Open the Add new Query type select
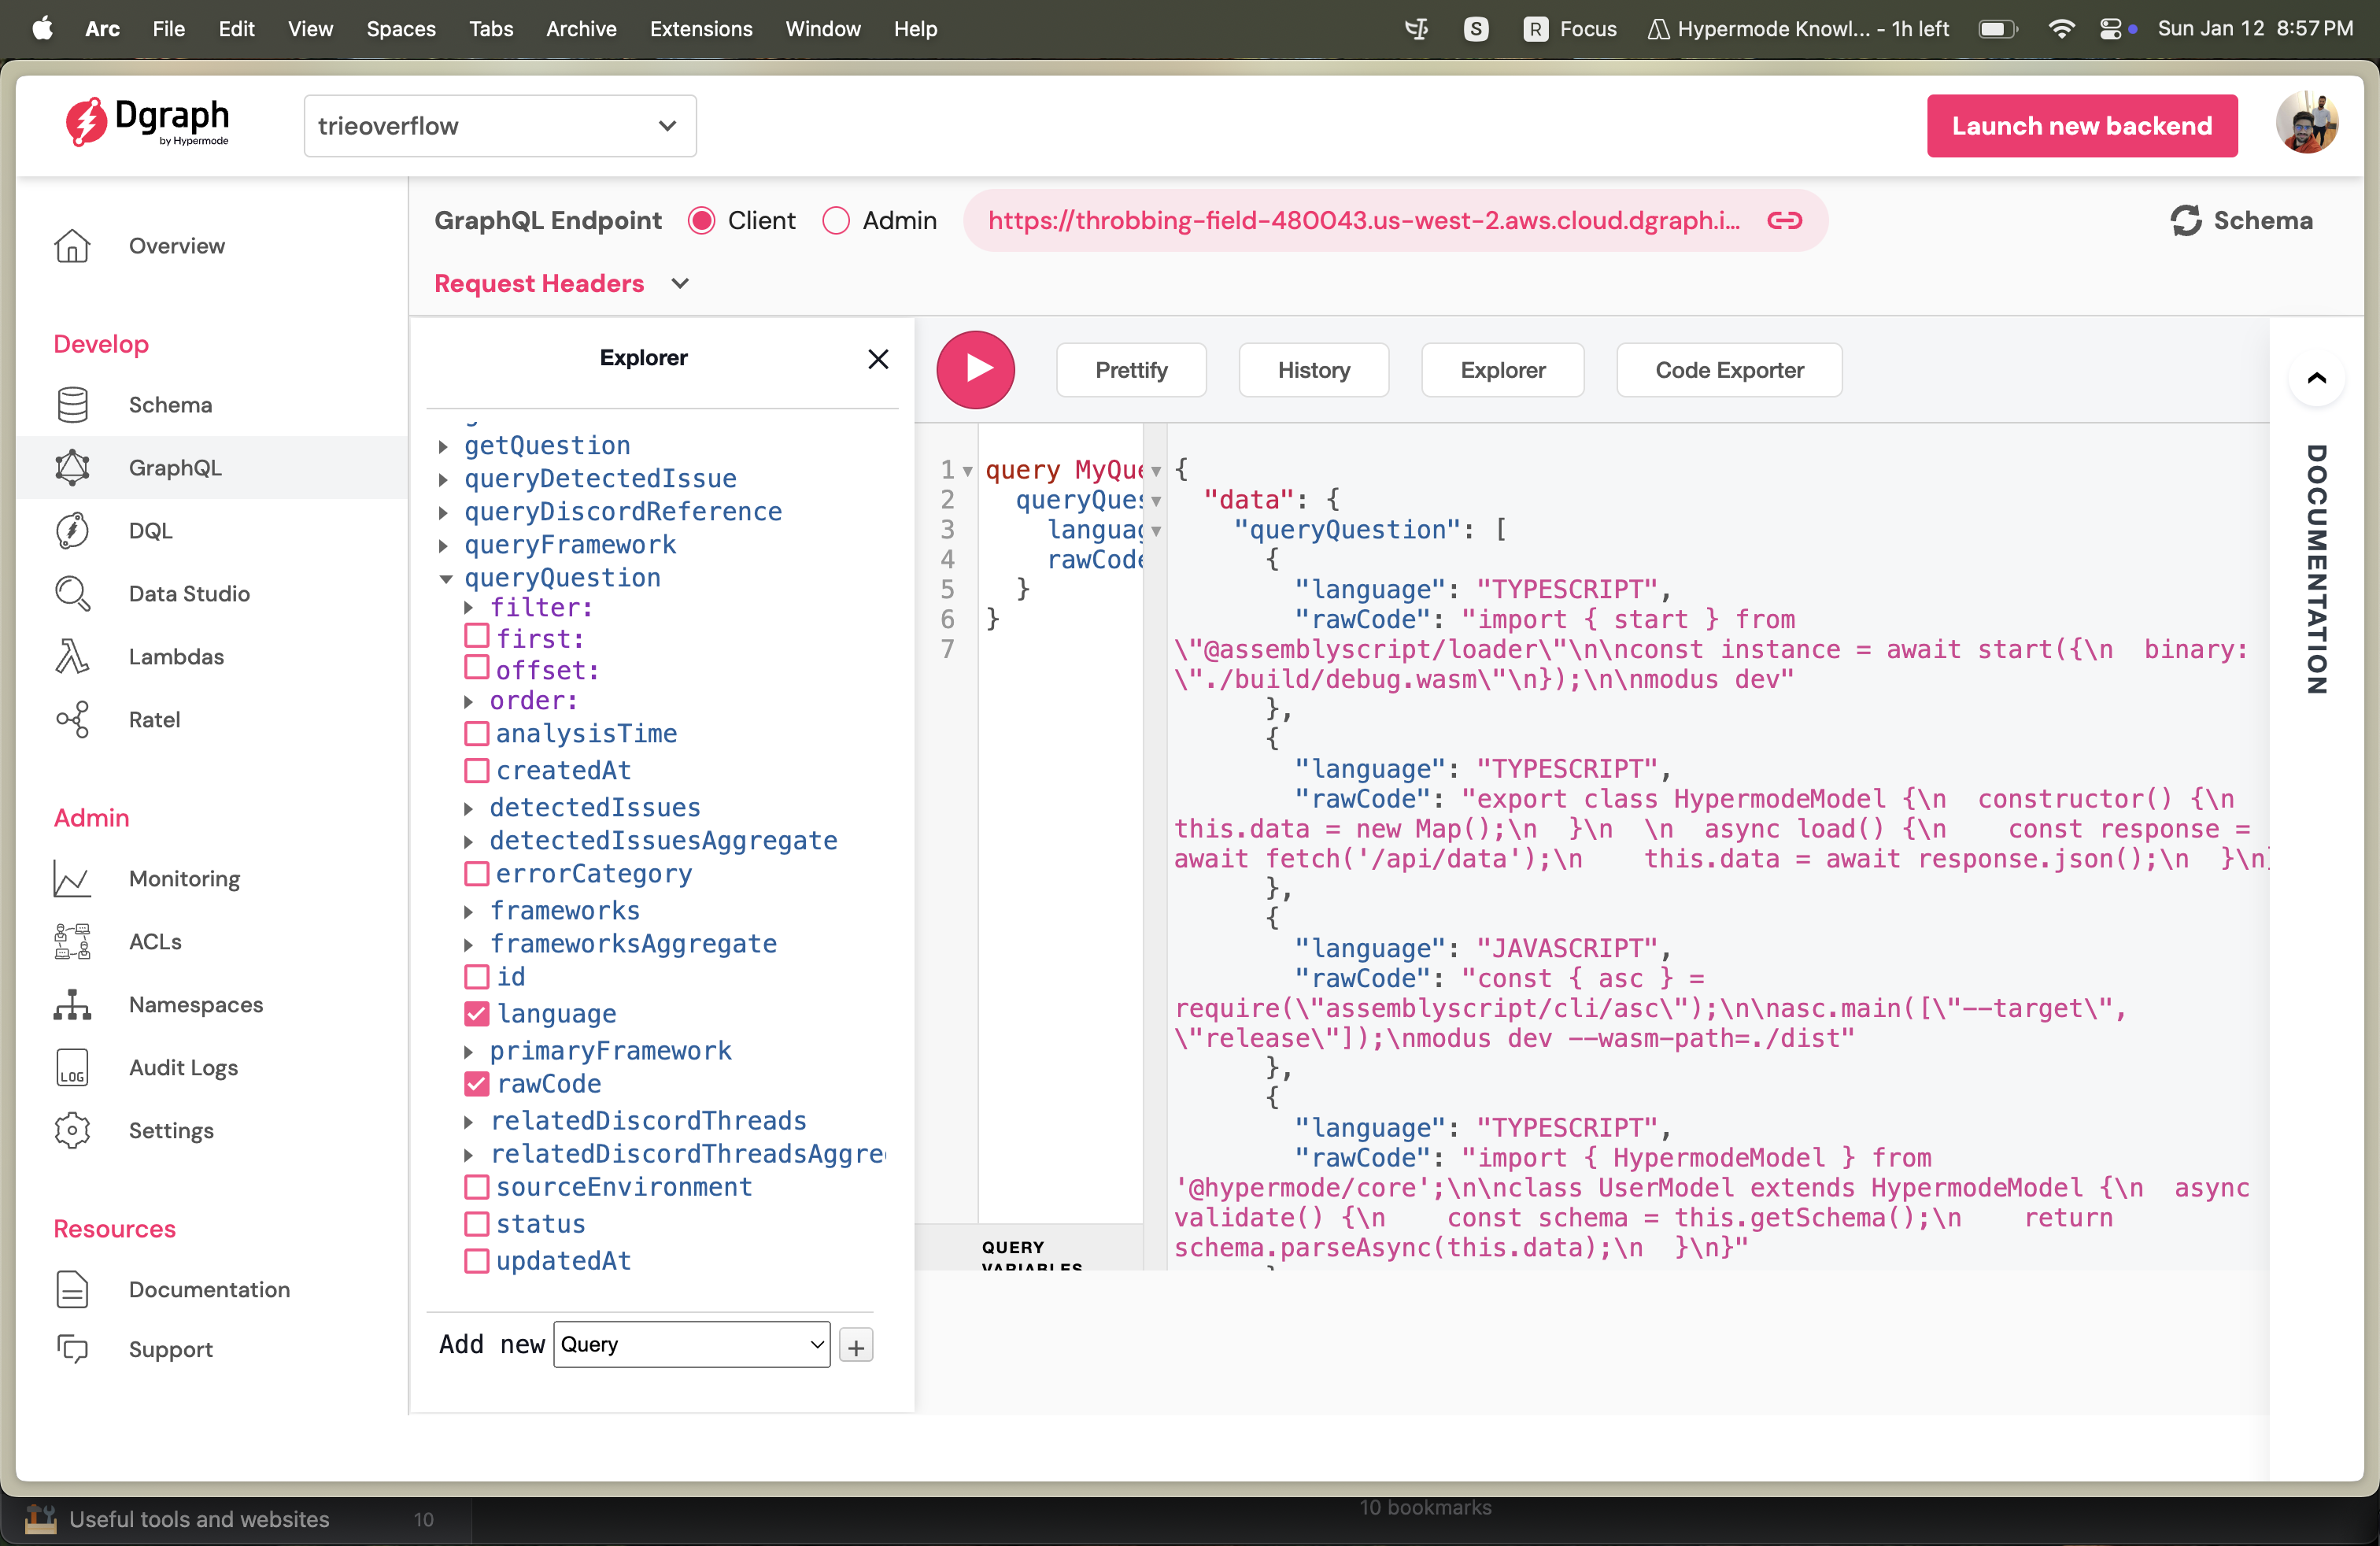This screenshot has width=2380, height=1546. click(x=692, y=1345)
